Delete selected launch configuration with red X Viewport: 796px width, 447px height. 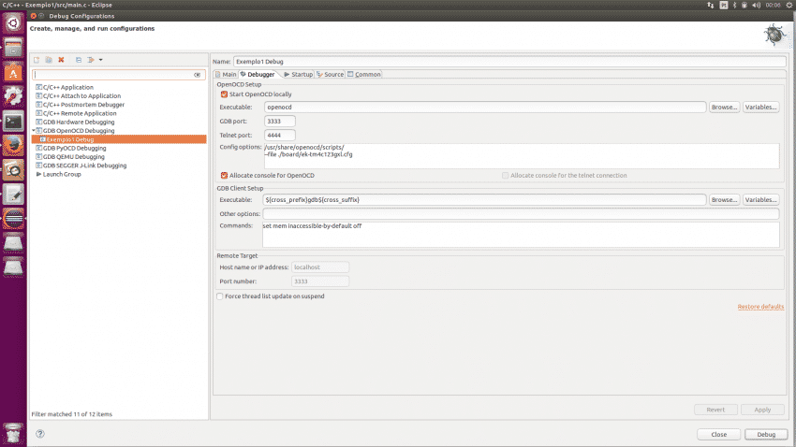pos(61,60)
